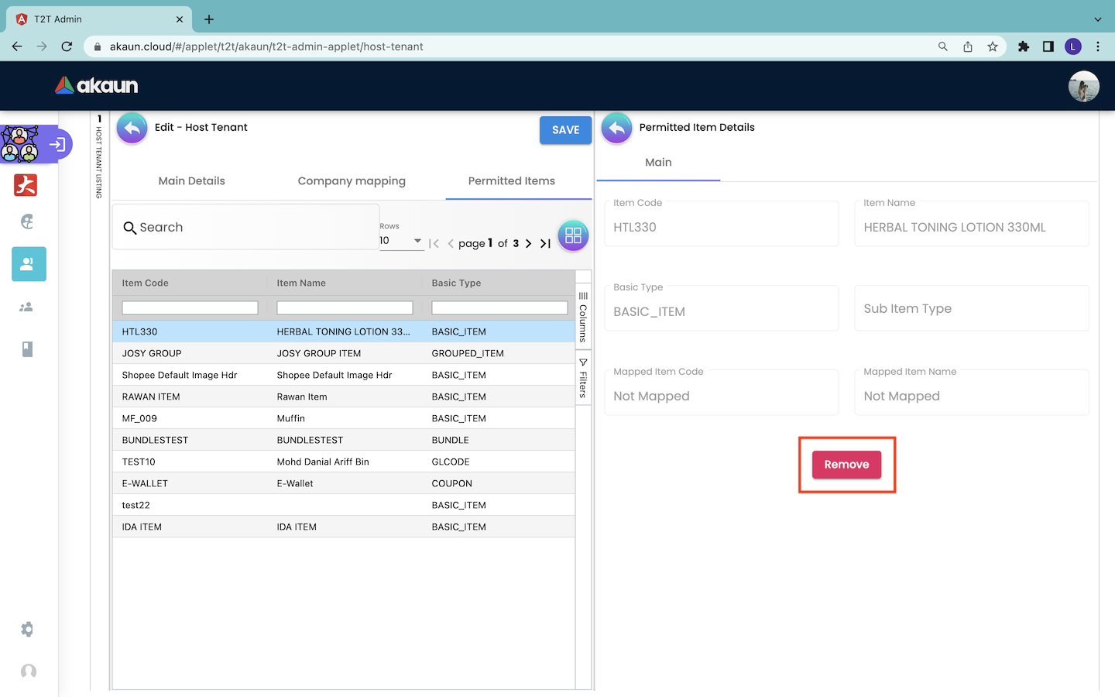
Task: Open the selected contact-card sidebar icon
Action: [29, 264]
